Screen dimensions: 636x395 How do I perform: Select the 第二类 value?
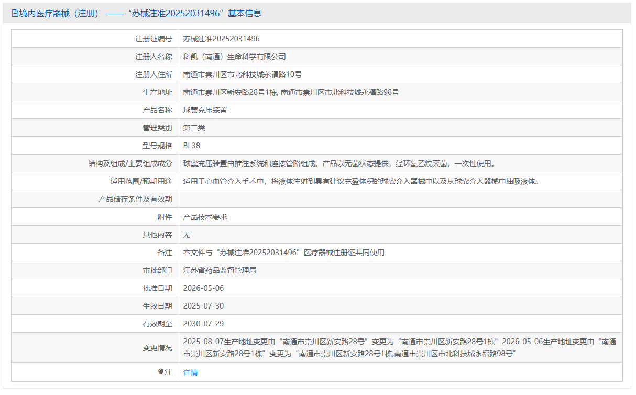click(x=194, y=128)
